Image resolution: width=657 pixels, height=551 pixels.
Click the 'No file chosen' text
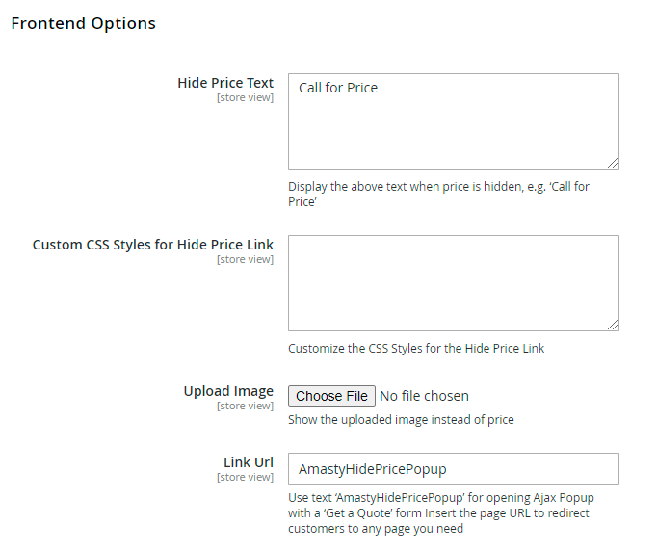click(424, 396)
